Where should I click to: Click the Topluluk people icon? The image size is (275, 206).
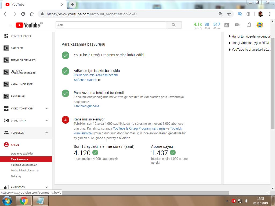coord(6,133)
